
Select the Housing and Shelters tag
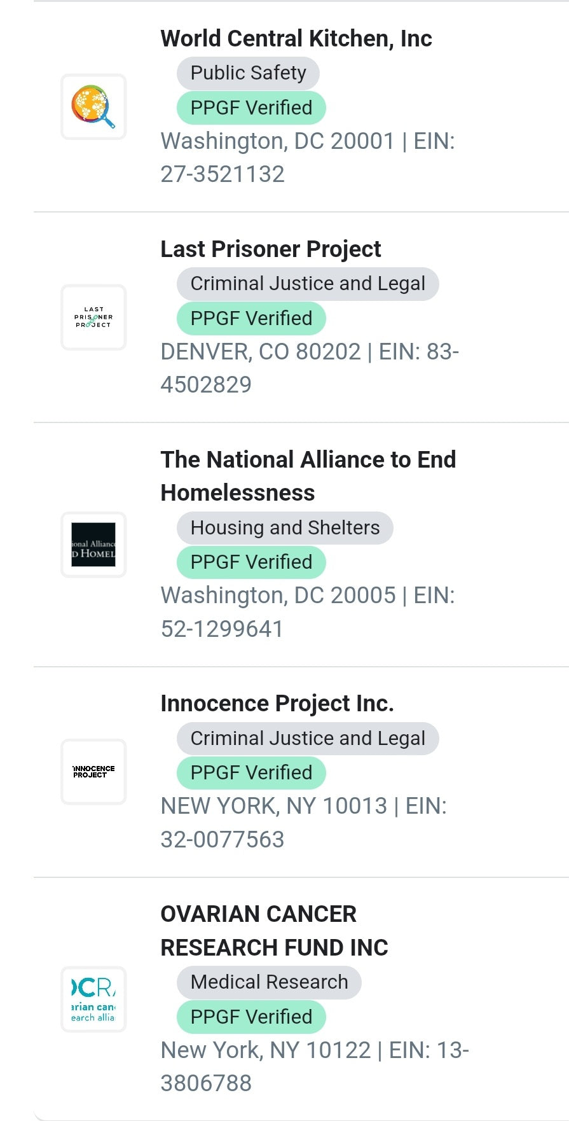coord(285,528)
